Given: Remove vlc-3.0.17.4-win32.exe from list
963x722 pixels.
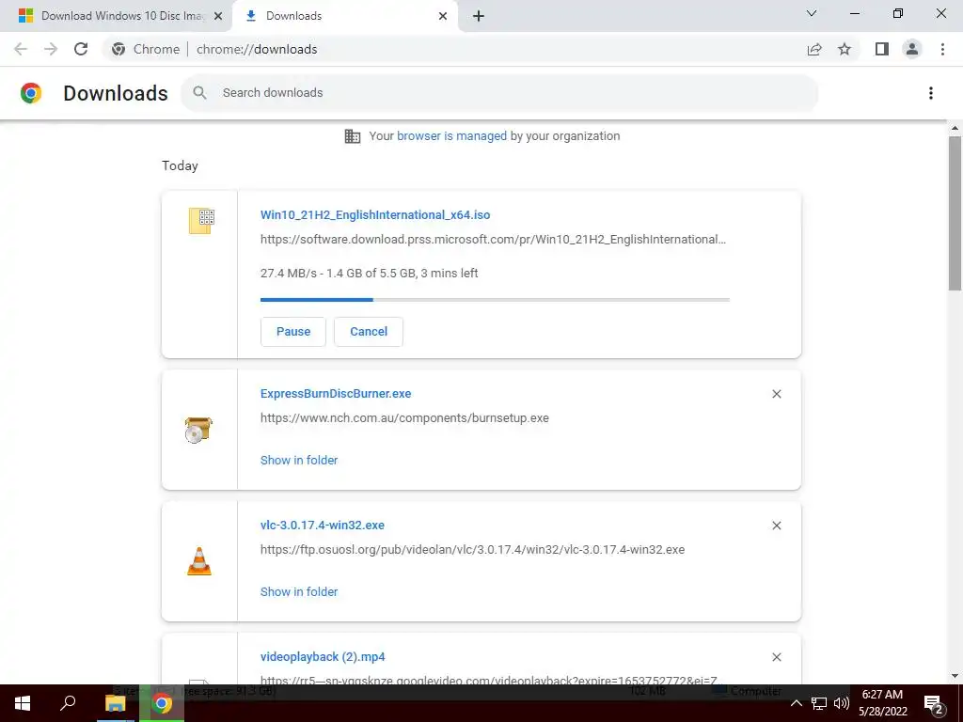Looking at the screenshot, I should click(776, 526).
